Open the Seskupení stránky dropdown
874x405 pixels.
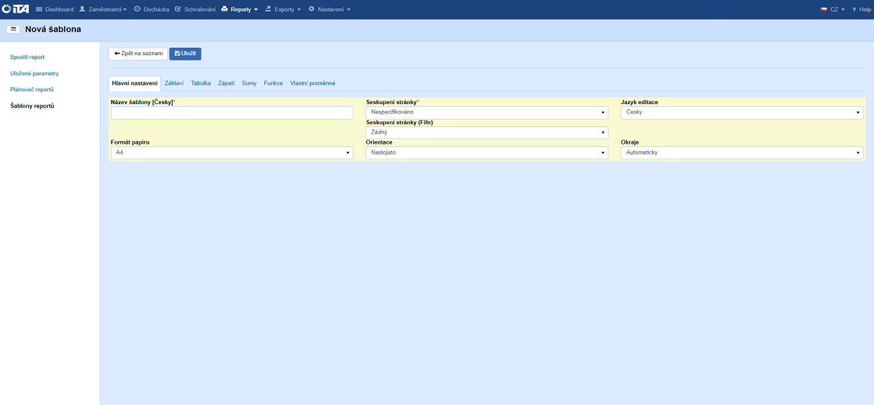click(487, 112)
